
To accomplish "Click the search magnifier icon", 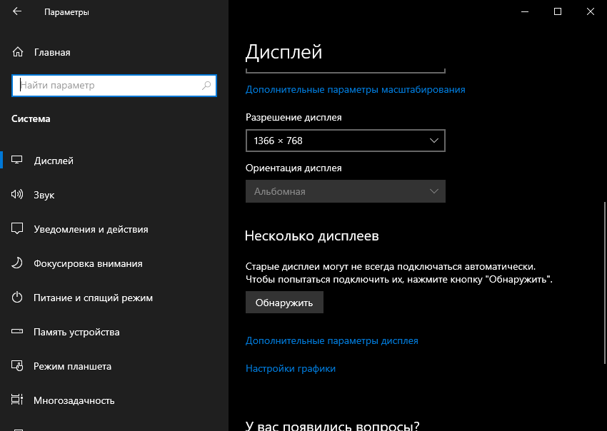I will [x=206, y=86].
